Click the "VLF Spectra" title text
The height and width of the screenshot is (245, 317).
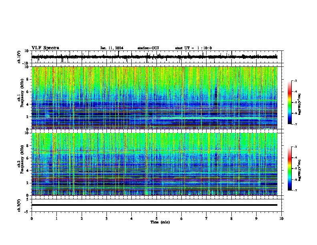45,48
